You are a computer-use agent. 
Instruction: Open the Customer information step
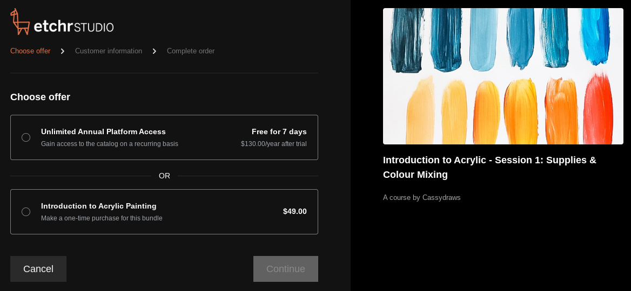click(x=109, y=51)
